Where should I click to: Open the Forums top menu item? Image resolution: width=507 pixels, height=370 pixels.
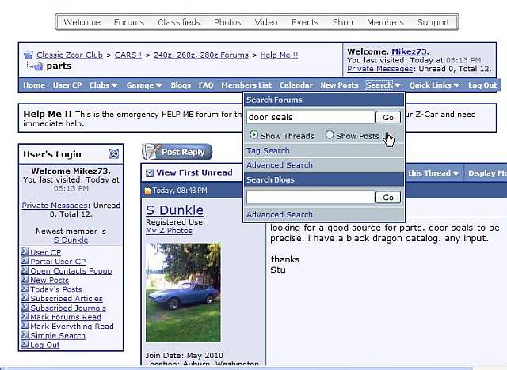tap(128, 22)
